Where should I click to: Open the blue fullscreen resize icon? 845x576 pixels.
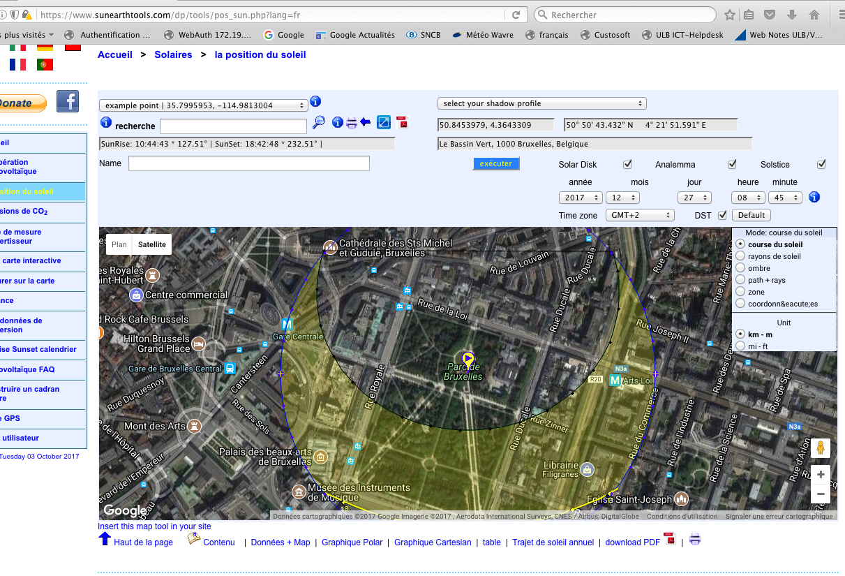pos(383,122)
